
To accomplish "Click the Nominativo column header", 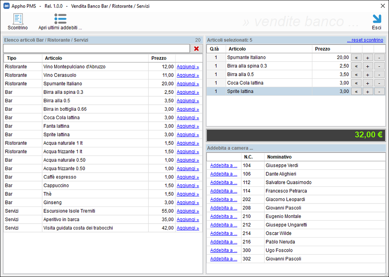I will pos(325,157).
